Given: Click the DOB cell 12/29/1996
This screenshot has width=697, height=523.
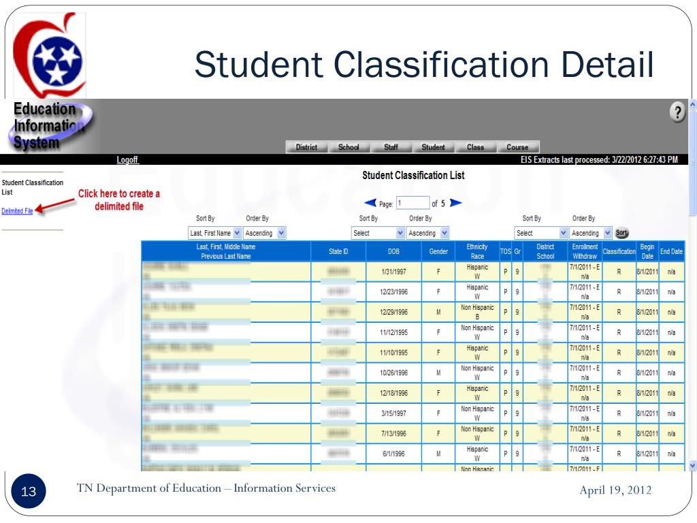Looking at the screenshot, I should (x=394, y=312).
